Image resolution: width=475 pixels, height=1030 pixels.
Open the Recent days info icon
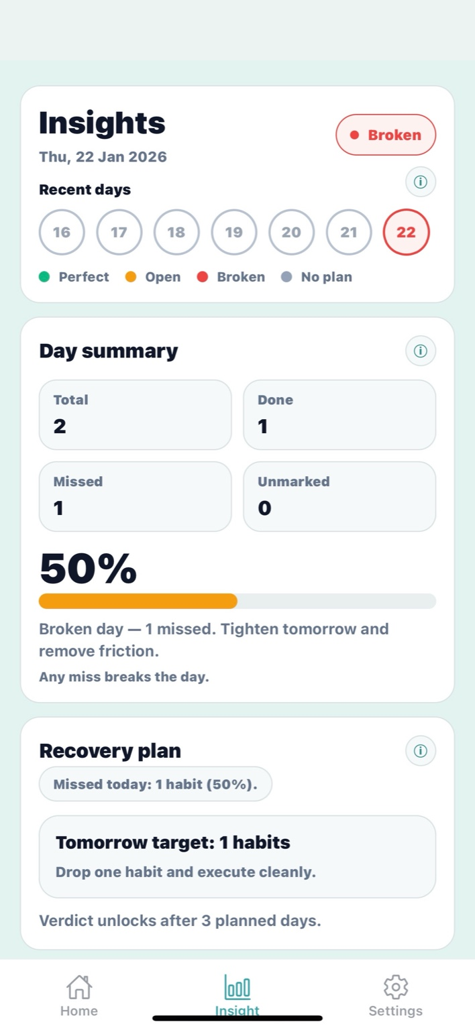point(421,182)
